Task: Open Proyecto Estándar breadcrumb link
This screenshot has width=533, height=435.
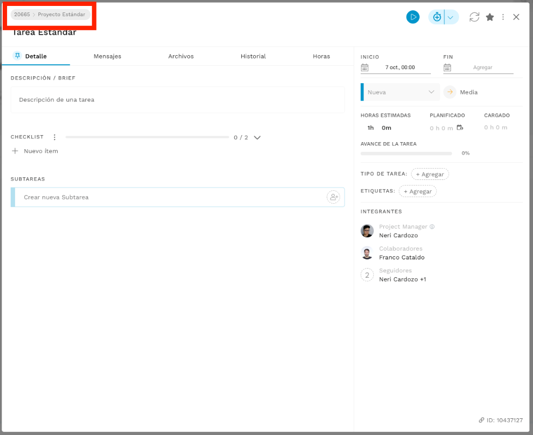Action: click(x=62, y=14)
